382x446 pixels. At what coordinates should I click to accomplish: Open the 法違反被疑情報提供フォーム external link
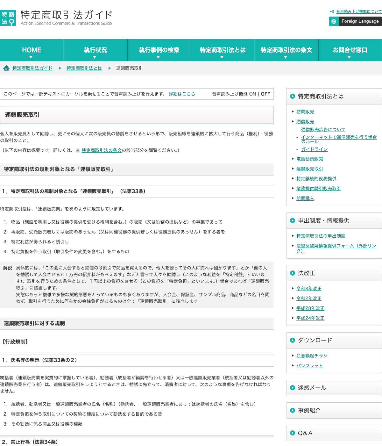click(x=336, y=248)
